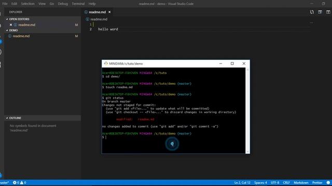The image size is (332, 186).
Task: Open the Go menu
Action: pyautogui.click(x=52, y=4)
